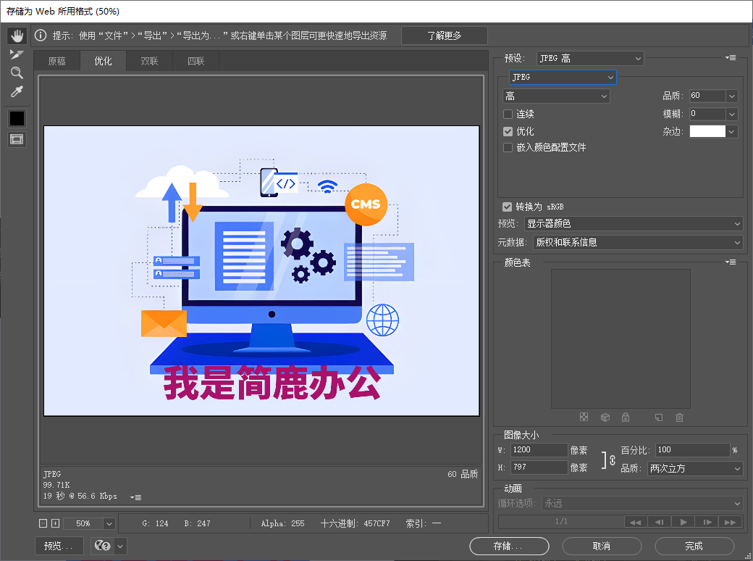This screenshot has width=753, height=561.
Task: Select the Eyedropper tool
Action: click(x=17, y=91)
